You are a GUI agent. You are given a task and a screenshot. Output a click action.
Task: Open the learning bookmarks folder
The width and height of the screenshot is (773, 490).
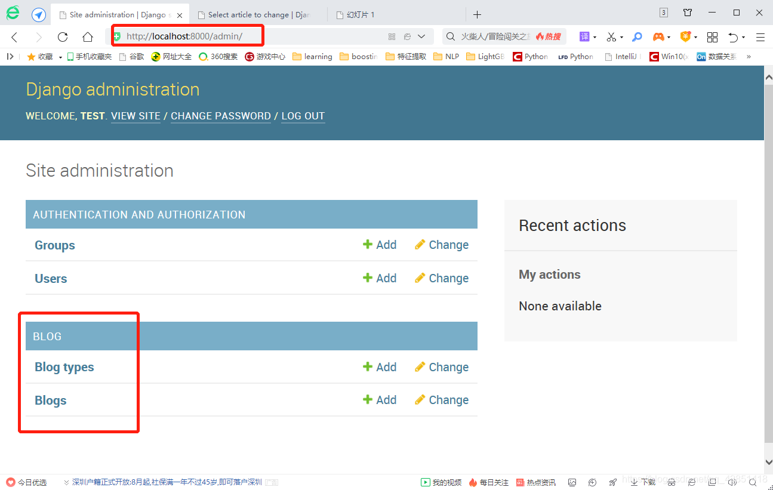click(x=312, y=57)
